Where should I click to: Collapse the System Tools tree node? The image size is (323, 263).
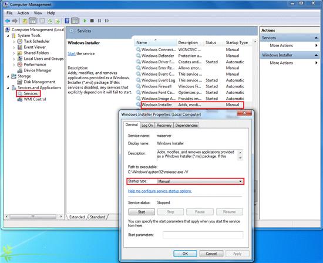click(8, 36)
